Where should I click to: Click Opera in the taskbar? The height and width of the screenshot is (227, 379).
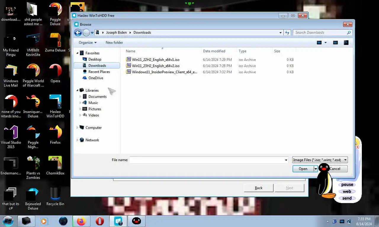click(100, 221)
